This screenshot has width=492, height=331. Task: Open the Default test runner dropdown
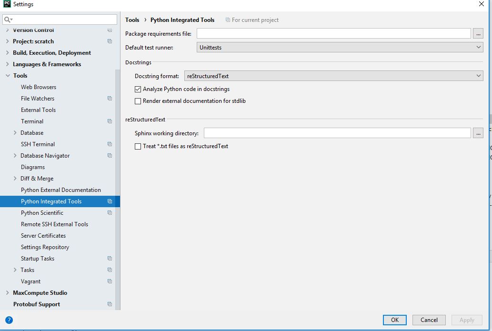340,47
